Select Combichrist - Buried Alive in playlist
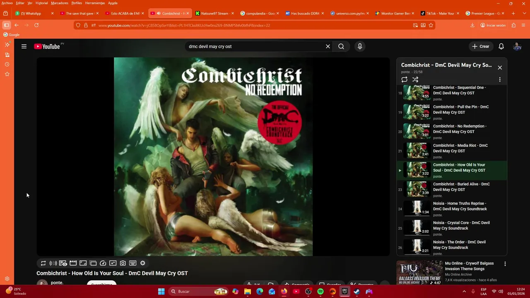The width and height of the screenshot is (530, 298). click(452, 190)
